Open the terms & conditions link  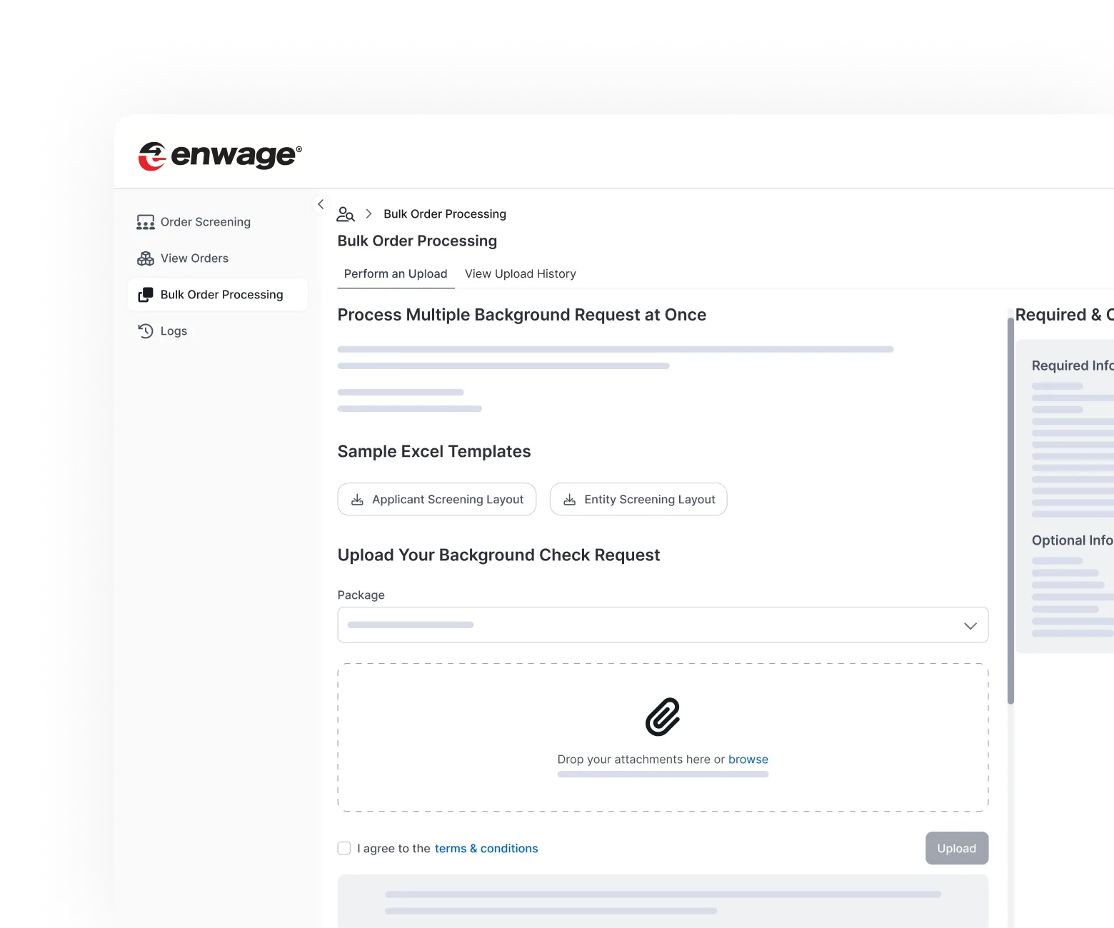(486, 848)
